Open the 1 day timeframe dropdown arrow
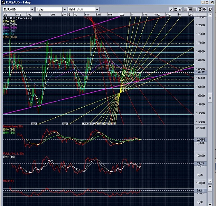 [65, 9]
